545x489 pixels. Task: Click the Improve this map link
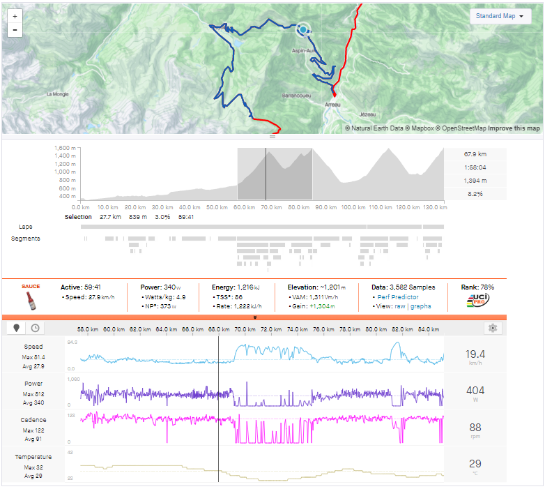coord(514,128)
